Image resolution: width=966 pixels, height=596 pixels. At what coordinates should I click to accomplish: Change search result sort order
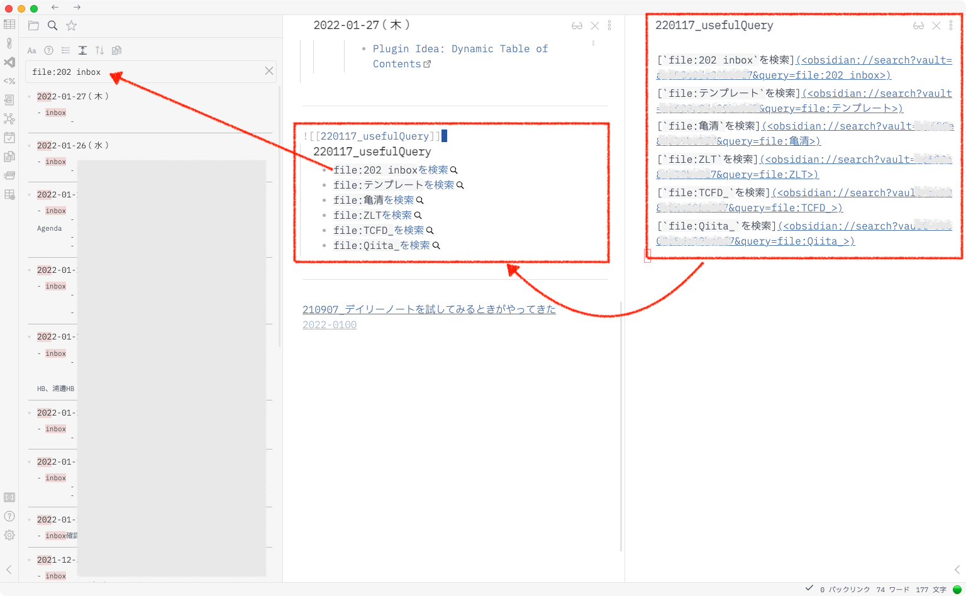click(99, 50)
